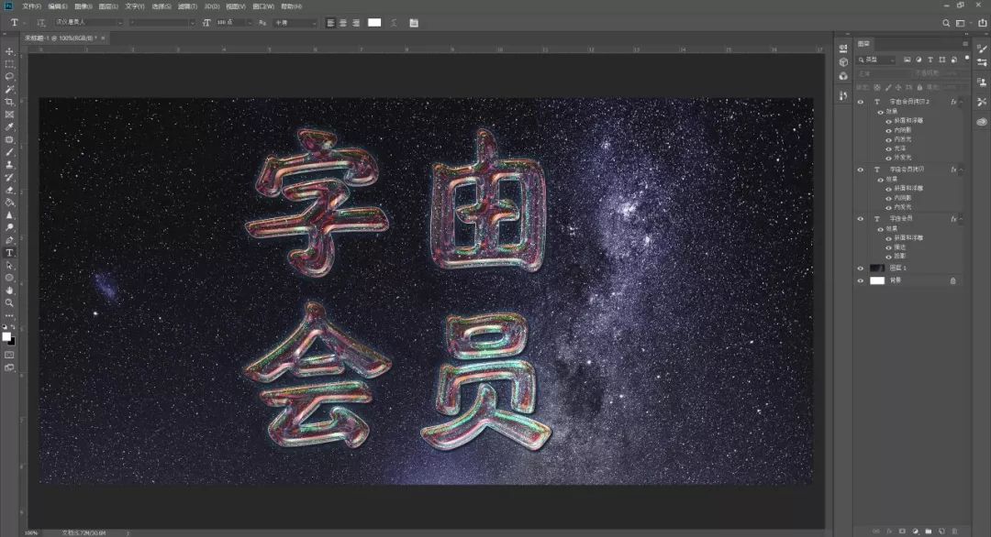Screen dimensions: 991x537
Task: Click the center text alignment icon
Action: 342,22
